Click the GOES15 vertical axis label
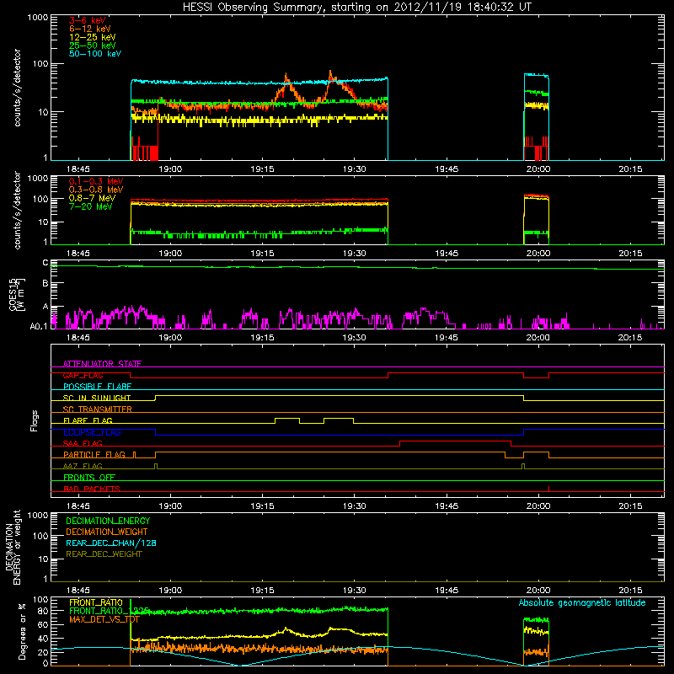Screen dimensions: 674x674 17,294
